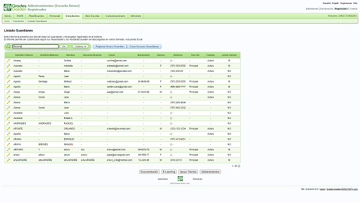
Task: Open the Sugerencias link
Action: pyautogui.click(x=346, y=3)
